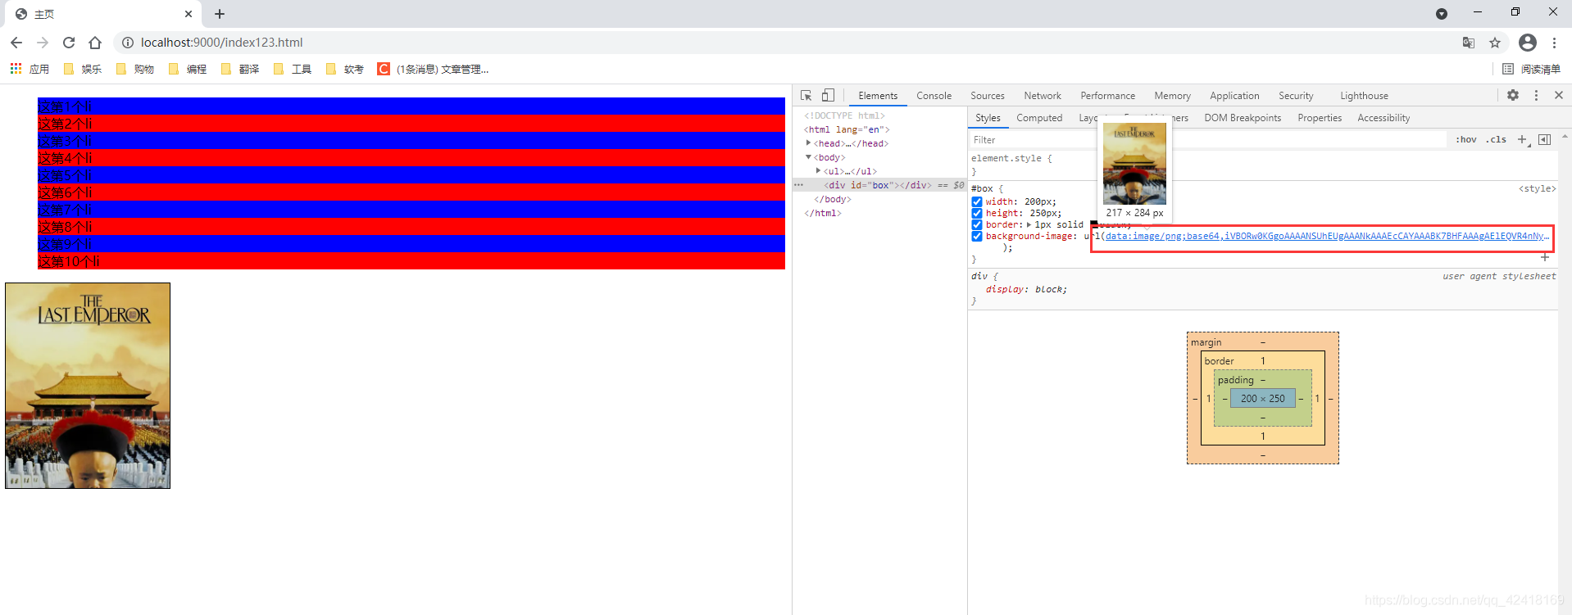Follow the data:image/png base64 URL link
Viewport: 1572px width, 615px height.
1326,236
